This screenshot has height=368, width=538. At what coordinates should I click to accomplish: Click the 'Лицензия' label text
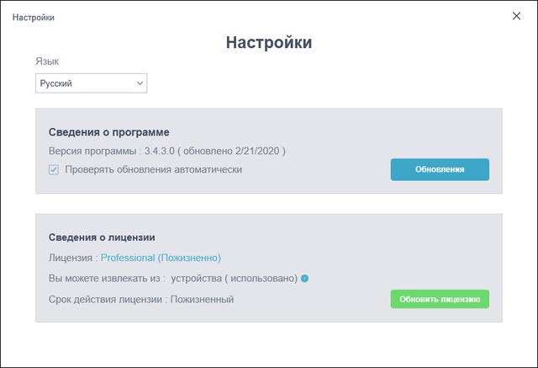point(71,258)
